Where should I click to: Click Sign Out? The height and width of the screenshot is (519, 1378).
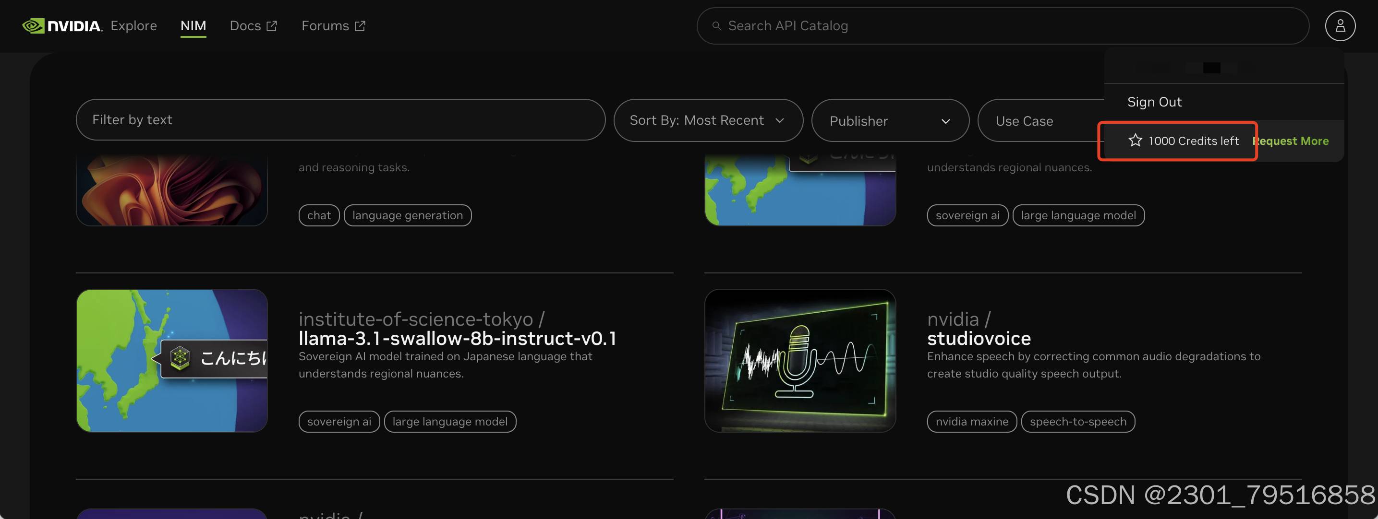coord(1154,102)
